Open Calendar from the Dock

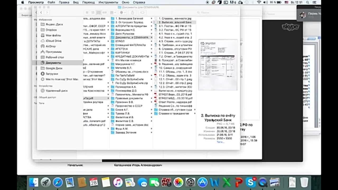[94, 182]
